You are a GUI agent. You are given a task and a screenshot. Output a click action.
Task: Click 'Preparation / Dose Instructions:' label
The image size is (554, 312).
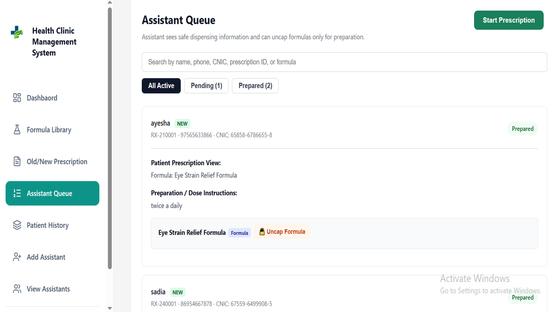[x=194, y=193]
